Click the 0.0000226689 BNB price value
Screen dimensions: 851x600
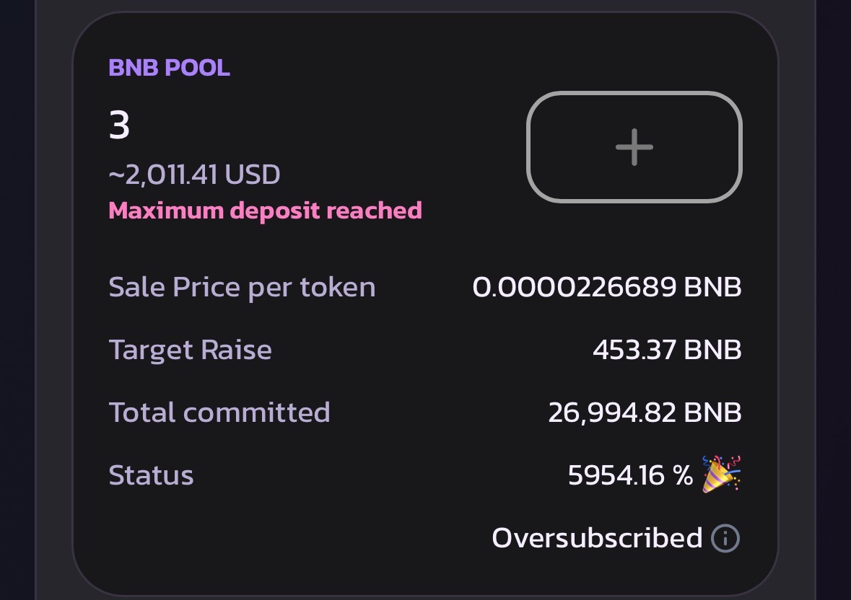(x=607, y=287)
